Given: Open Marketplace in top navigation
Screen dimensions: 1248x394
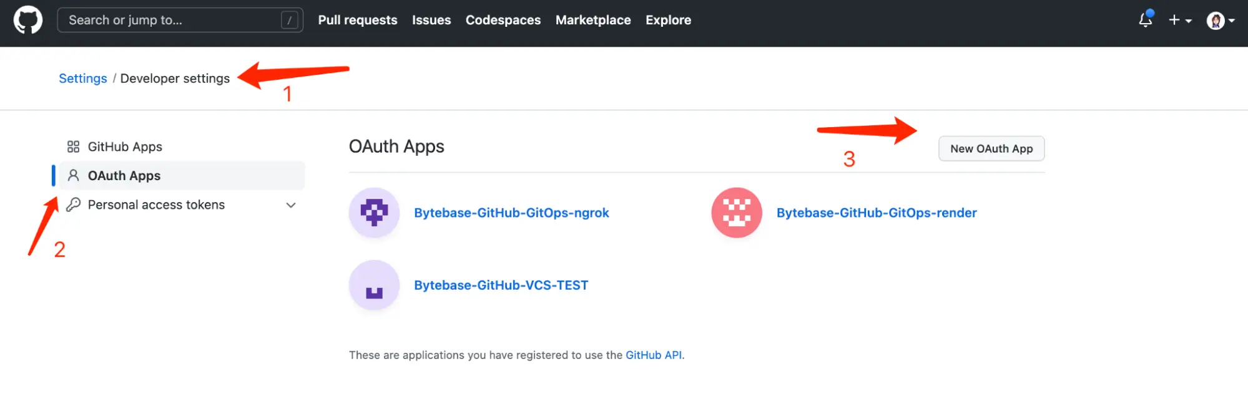Looking at the screenshot, I should pos(593,20).
